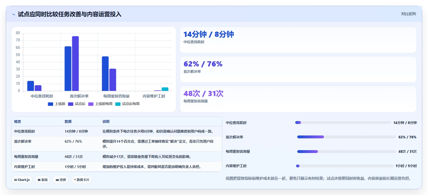Image resolution: width=428 pixels, height=195 pixels.
Task: Click the 表格 tag text
Action: pyautogui.click(x=44, y=180)
